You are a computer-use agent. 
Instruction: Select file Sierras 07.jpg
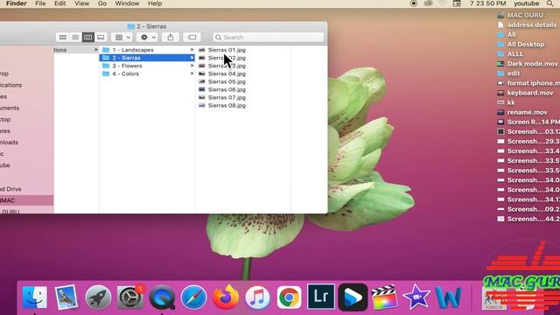point(227,97)
